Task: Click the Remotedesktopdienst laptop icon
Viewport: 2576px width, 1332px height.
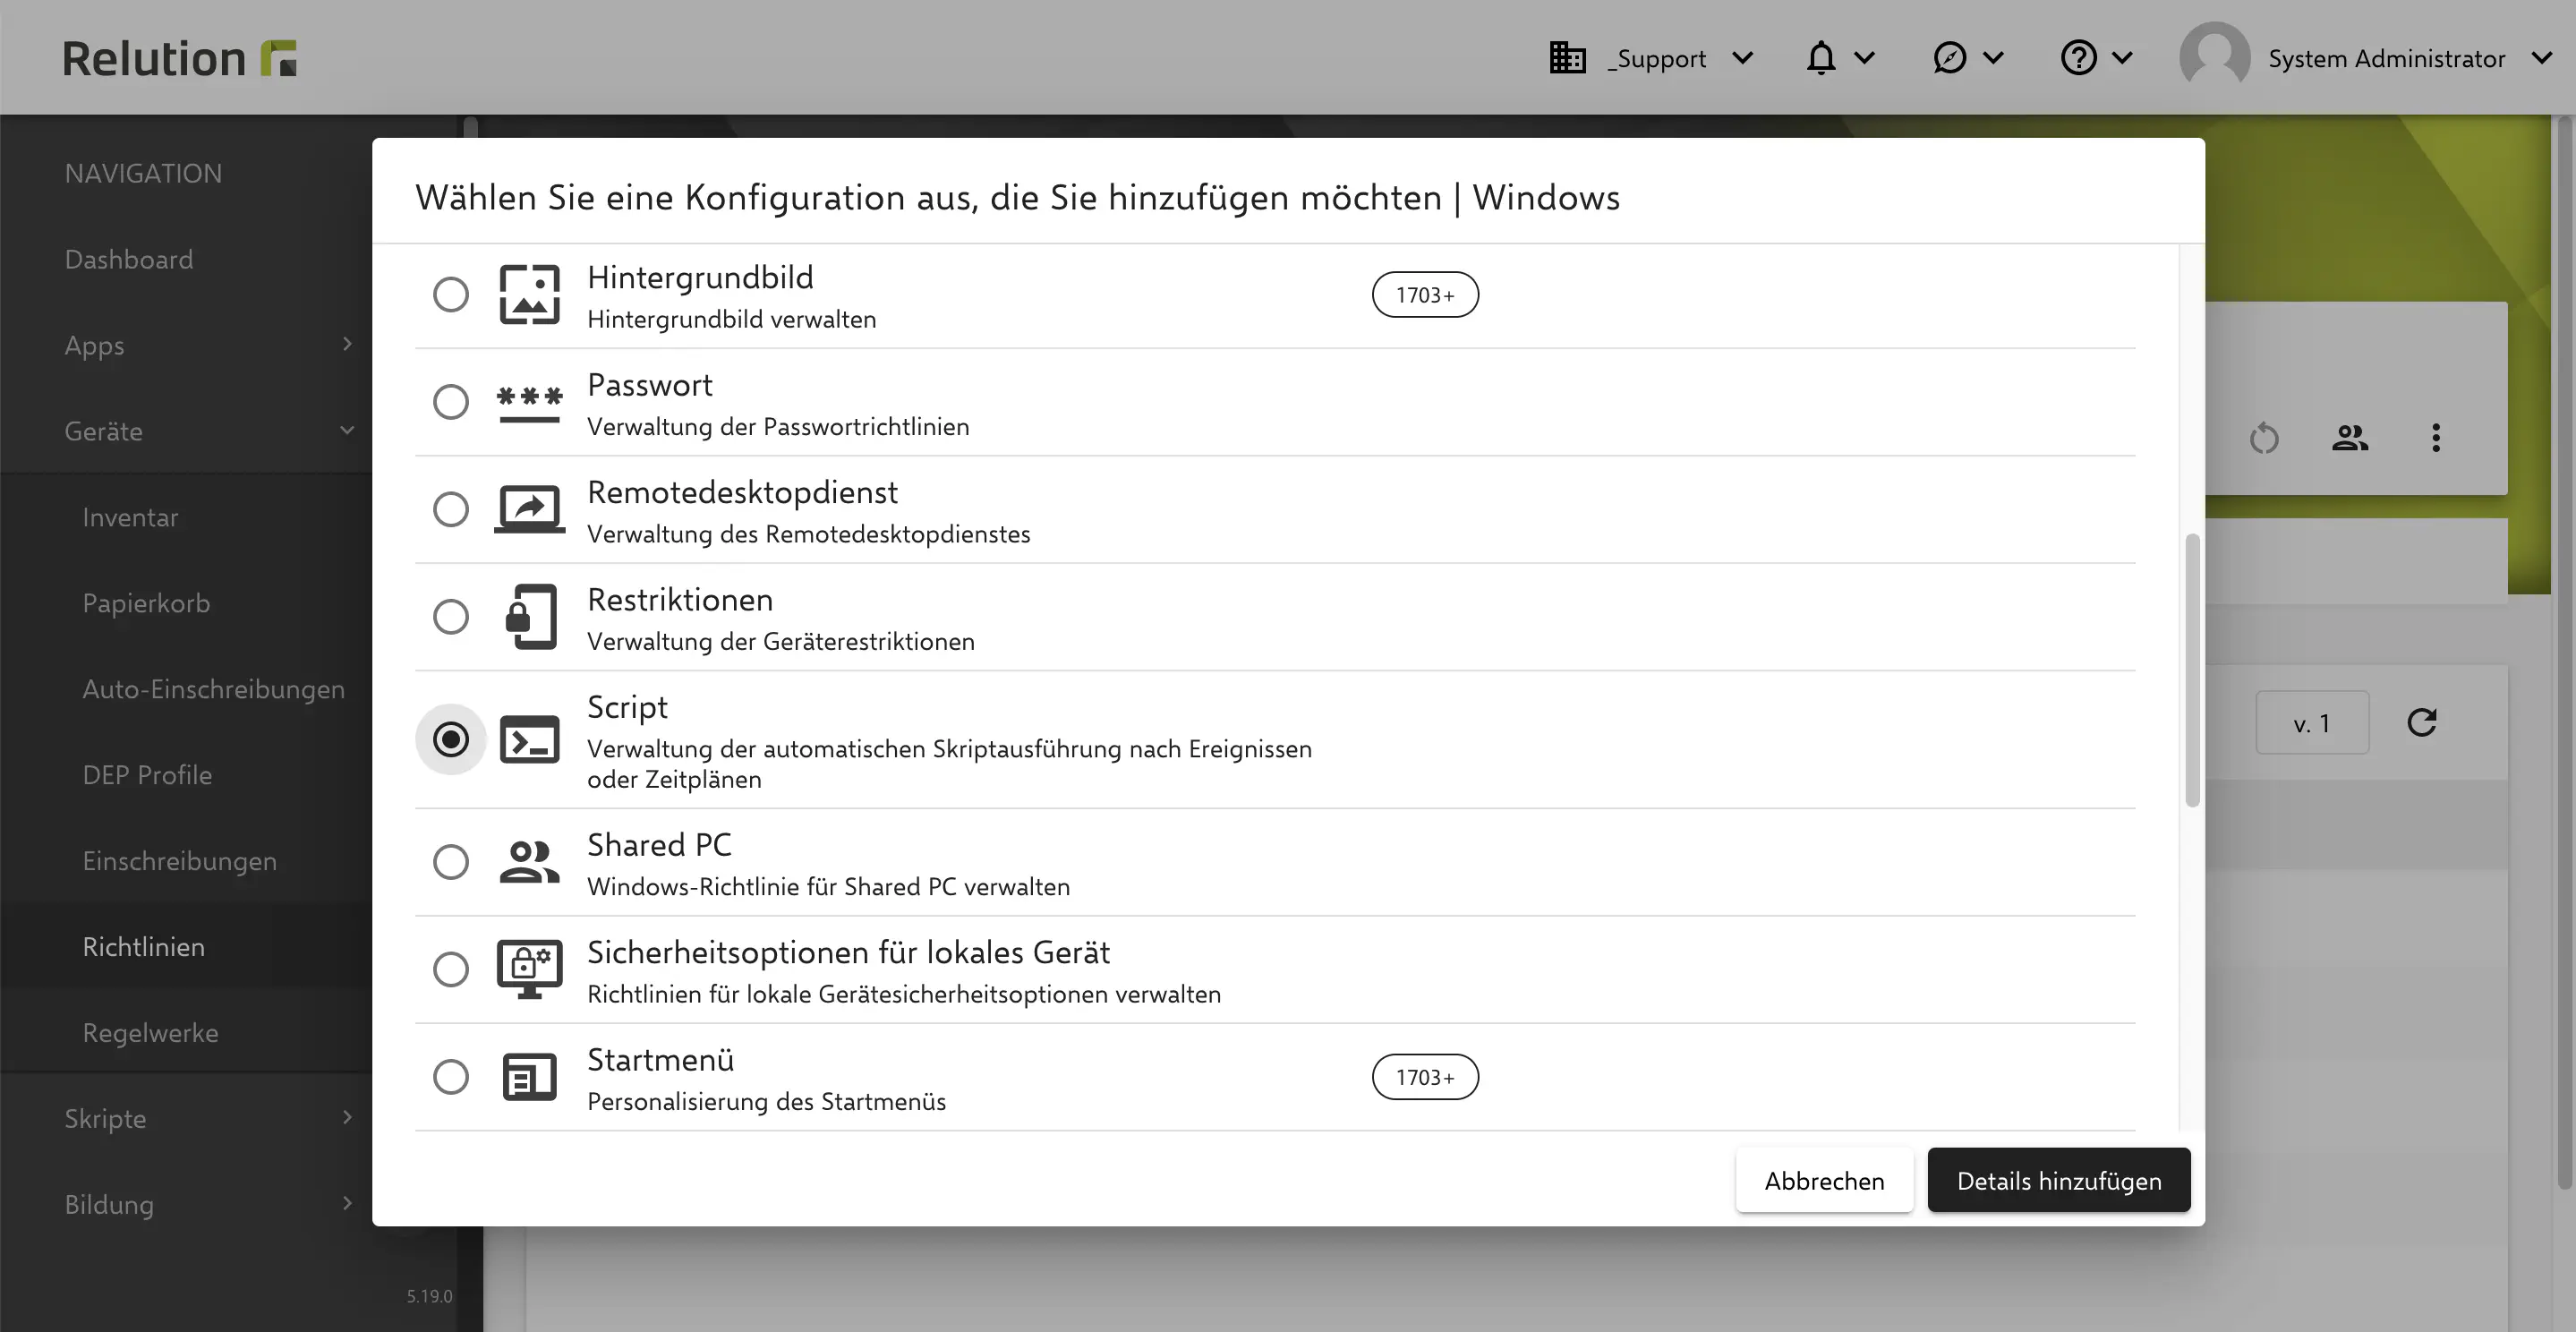Action: coord(529,510)
